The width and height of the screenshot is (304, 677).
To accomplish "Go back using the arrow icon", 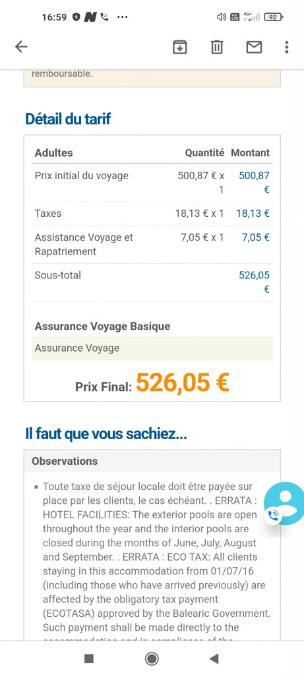I will point(21,47).
